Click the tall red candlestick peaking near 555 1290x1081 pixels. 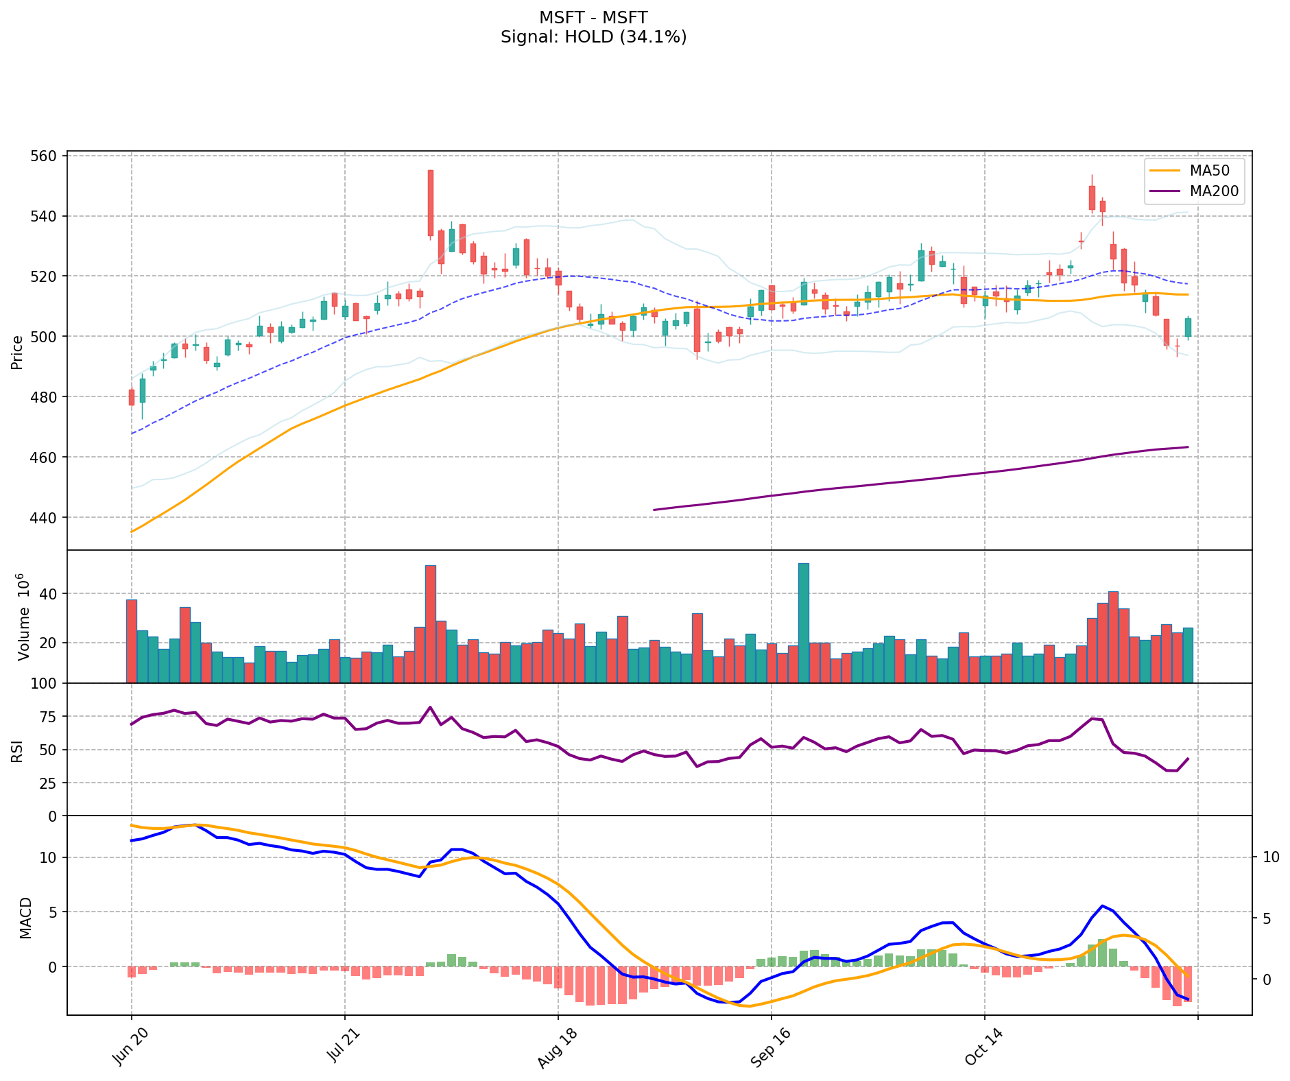431,203
